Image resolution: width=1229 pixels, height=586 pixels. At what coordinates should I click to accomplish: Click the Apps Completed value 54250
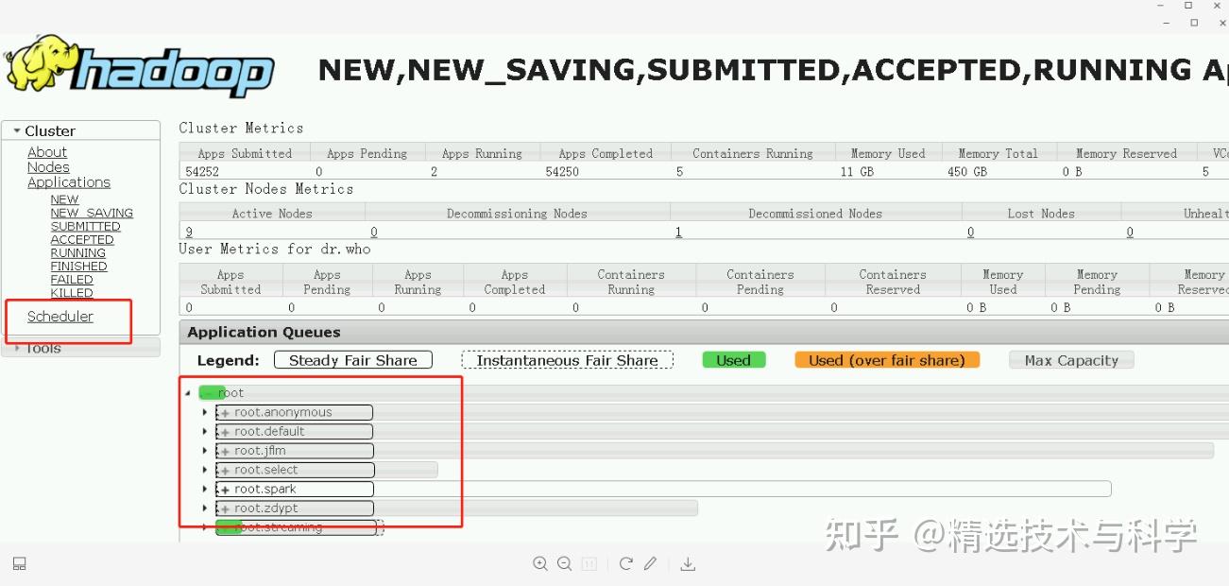(x=562, y=171)
